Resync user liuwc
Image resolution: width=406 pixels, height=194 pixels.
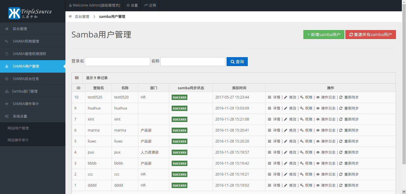349,141
